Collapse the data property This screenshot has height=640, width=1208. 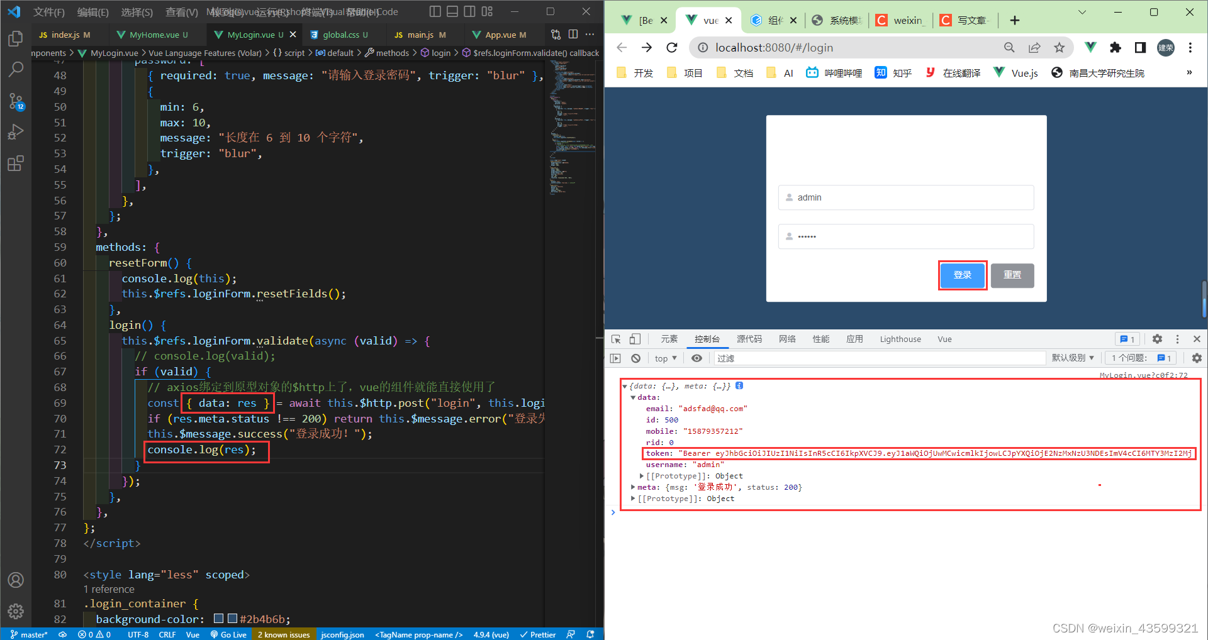point(633,398)
